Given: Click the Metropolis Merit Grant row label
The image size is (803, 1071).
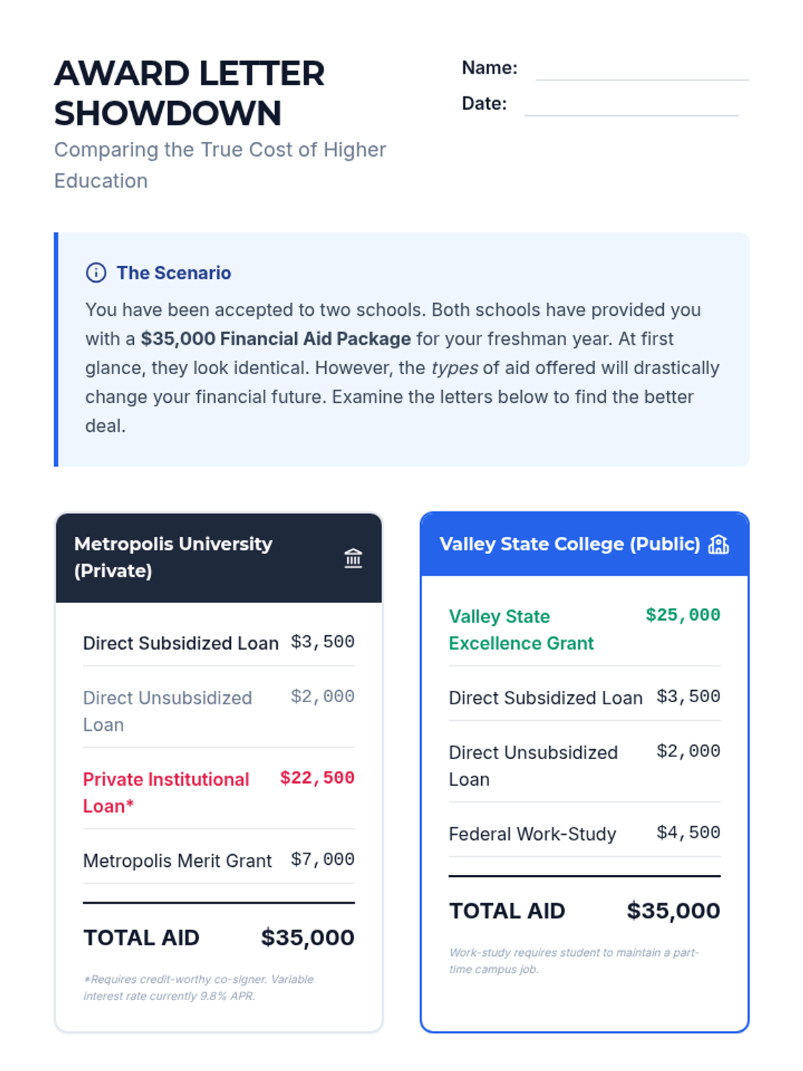Looking at the screenshot, I should tap(177, 861).
